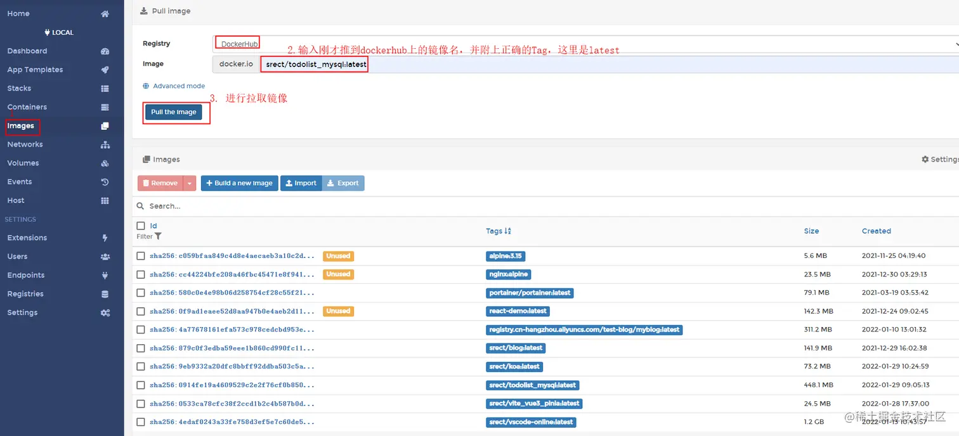Image resolution: width=959 pixels, height=436 pixels.
Task: Check the srect/todolist_mysql:latest row checkbox
Action: point(141,385)
